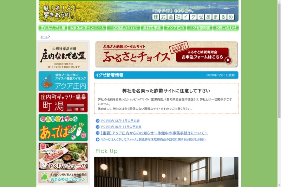Click the arrow bullet beside アクア庄内12月・1月の予定表
Viewport: 281px width, 187px height.
(98, 121)
